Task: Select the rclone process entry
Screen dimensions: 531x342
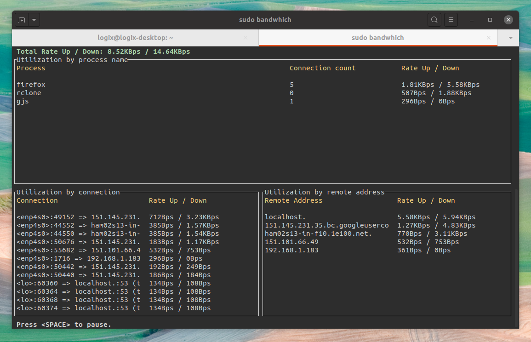Action: point(29,93)
